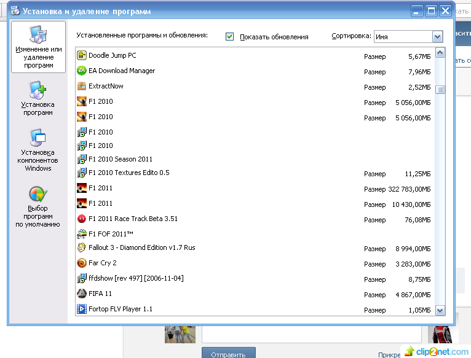Click the list scrollbar up arrow
This screenshot has width=471, height=358.
click(x=440, y=53)
